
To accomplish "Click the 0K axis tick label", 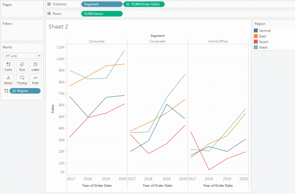I will tap(63, 172).
